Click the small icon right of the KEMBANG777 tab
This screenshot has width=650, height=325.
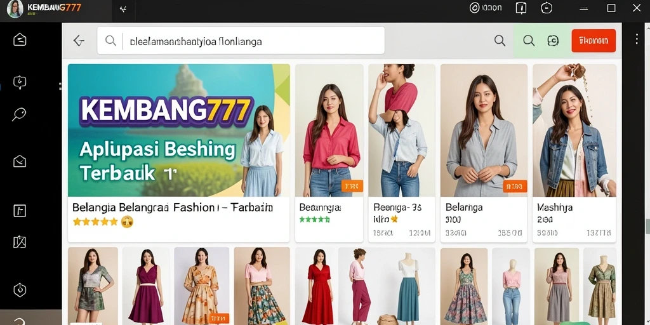[123, 9]
